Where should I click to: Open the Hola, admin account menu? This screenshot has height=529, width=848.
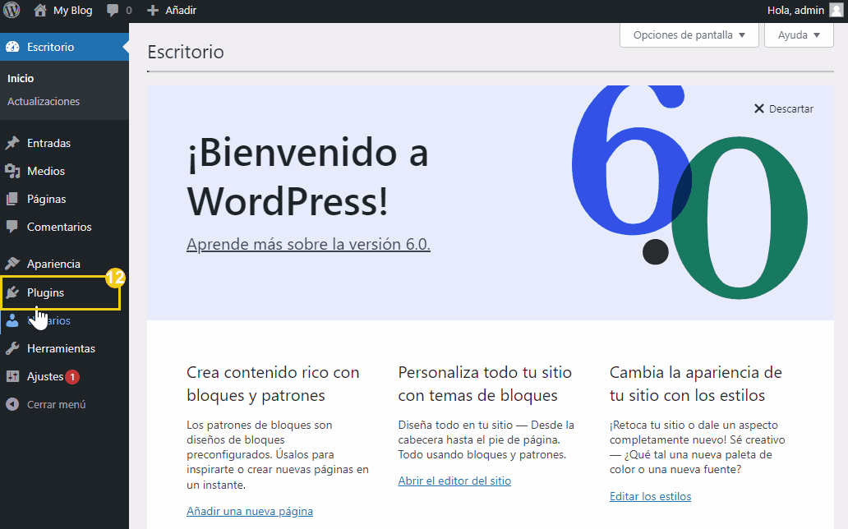pyautogui.click(x=804, y=11)
